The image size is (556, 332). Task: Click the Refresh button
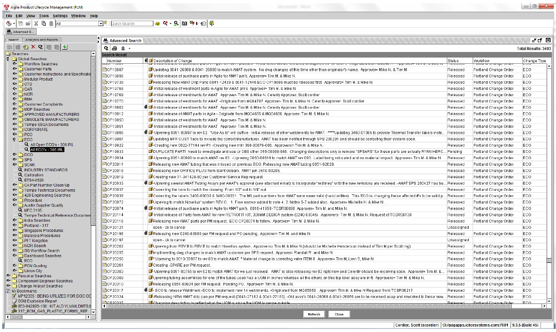pos(314,314)
